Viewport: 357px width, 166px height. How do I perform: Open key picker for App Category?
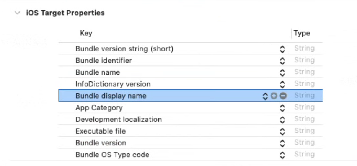[282, 108]
